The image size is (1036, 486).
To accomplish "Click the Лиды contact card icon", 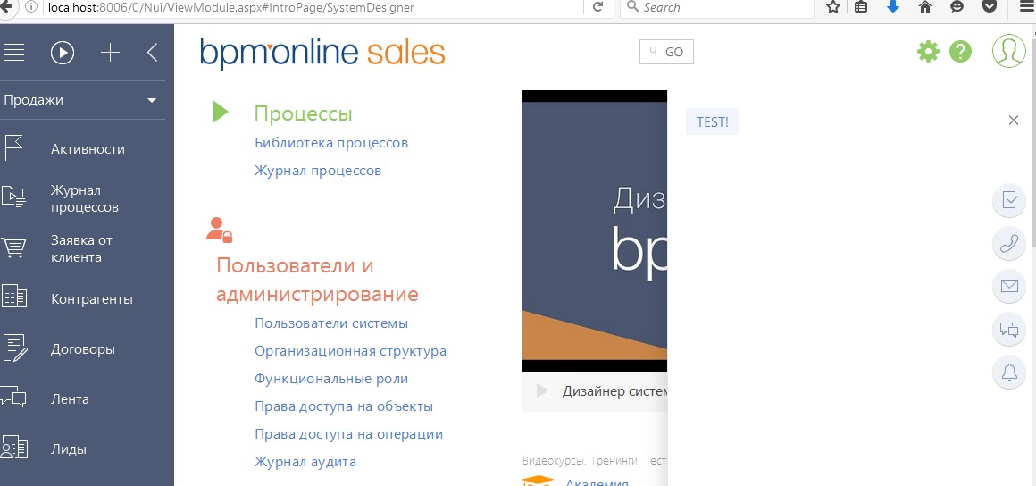I will coord(14,447).
